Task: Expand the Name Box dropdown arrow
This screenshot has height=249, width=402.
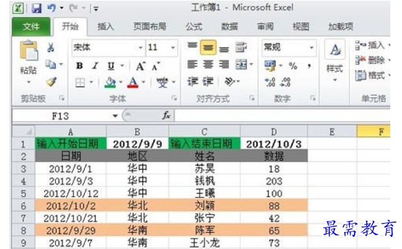Action: point(115,116)
